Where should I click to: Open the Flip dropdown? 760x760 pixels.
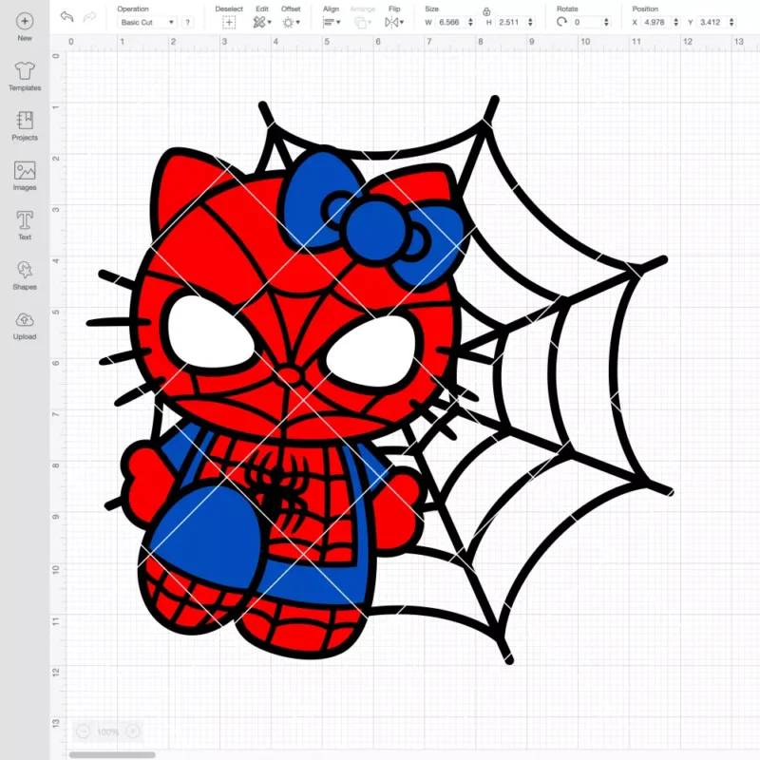click(x=394, y=22)
